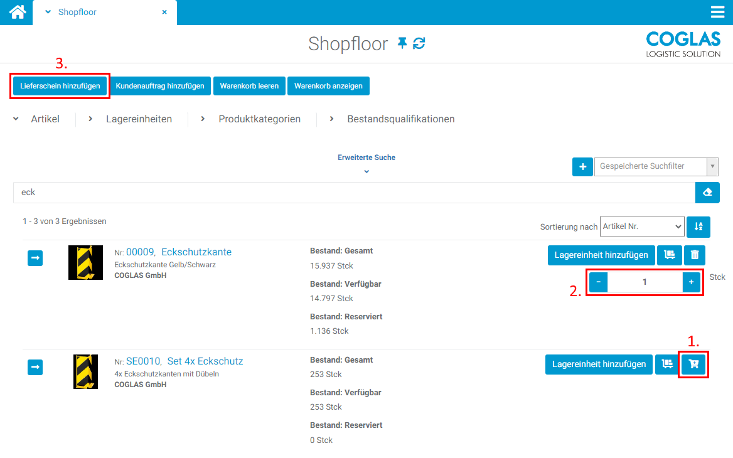This screenshot has width=733, height=458.
Task: Open the Produktkategorien section
Action: point(259,119)
